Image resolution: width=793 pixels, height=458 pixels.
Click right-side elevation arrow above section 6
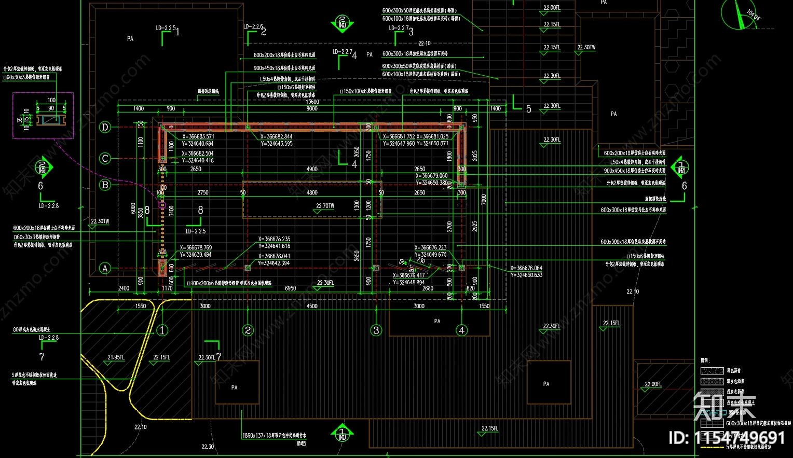coord(680,168)
